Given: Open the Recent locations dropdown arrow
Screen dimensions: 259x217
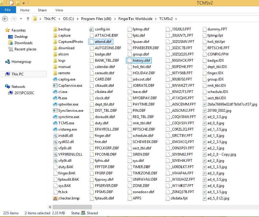Looking at the screenshot, I should click(21, 19).
